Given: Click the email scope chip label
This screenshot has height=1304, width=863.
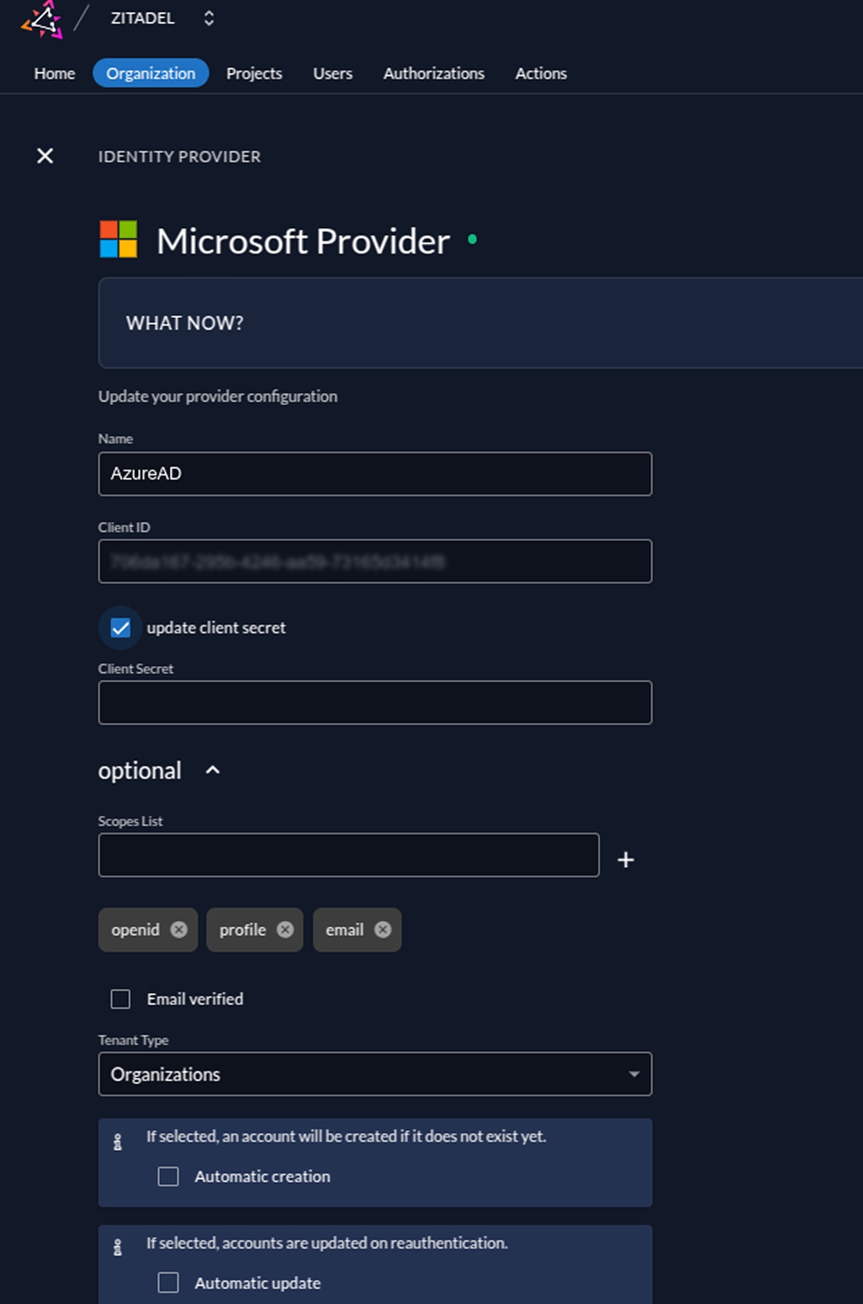Looking at the screenshot, I should pyautogui.click(x=344, y=930).
